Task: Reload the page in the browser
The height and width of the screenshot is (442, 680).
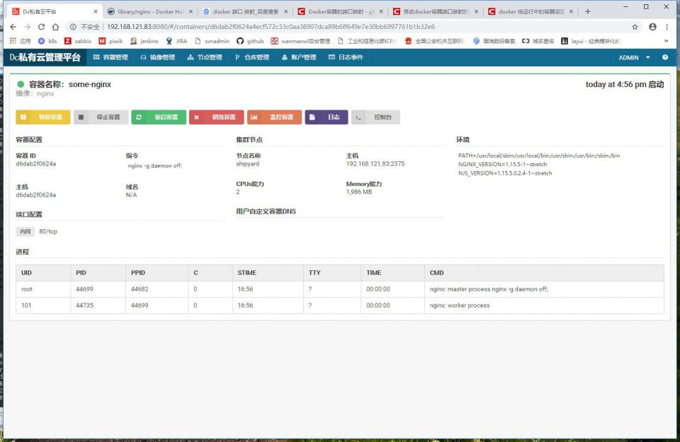Action: pos(42,27)
